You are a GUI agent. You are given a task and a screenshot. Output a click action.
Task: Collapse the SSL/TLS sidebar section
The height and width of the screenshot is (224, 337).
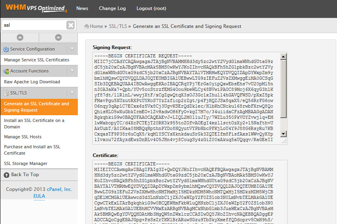[x=72, y=93]
